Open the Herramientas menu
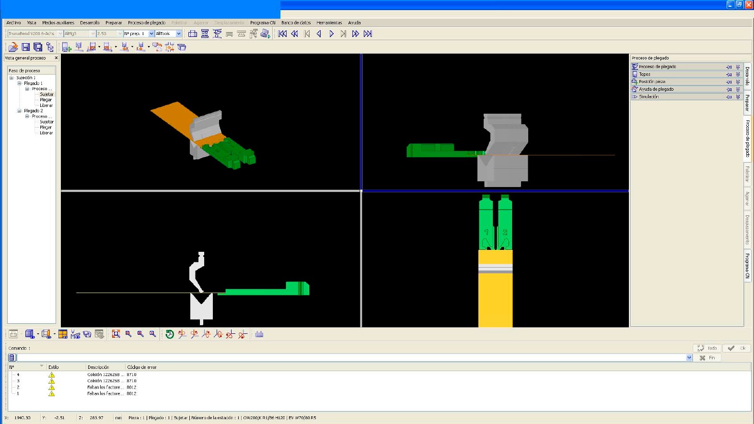Image resolution: width=754 pixels, height=424 pixels. click(329, 23)
